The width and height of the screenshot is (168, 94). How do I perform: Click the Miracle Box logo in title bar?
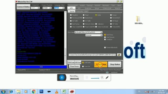pos(16,2)
